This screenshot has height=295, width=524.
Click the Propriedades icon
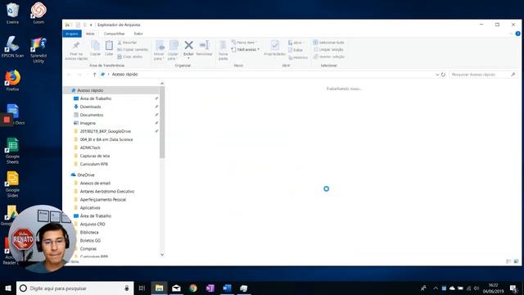pyautogui.click(x=275, y=45)
